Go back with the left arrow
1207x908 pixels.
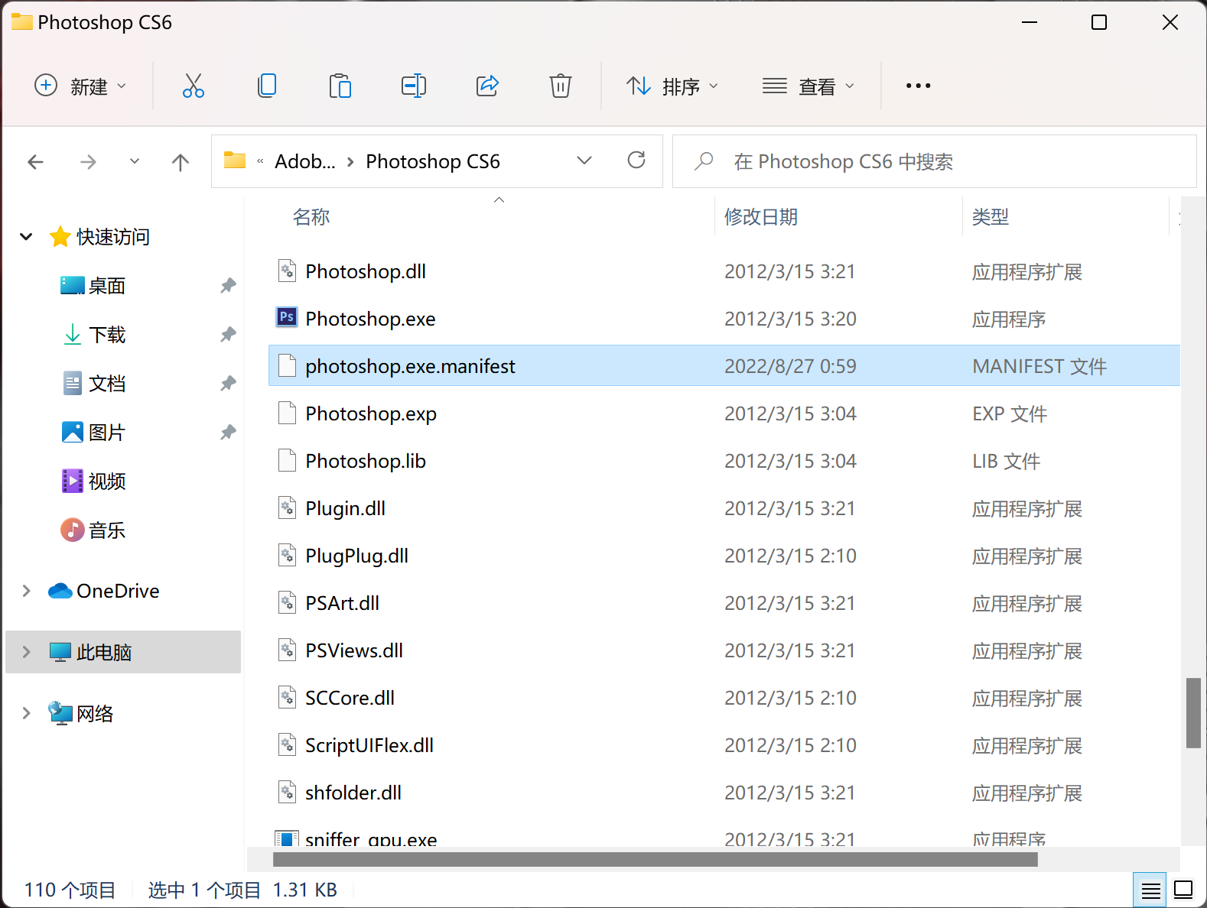pos(35,161)
